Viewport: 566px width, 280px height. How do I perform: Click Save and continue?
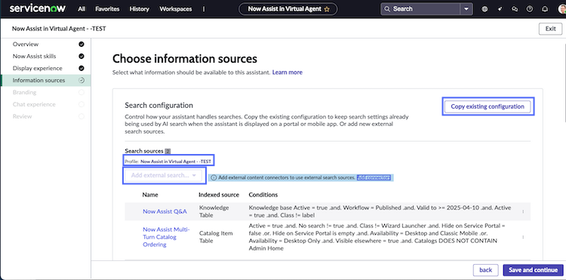533,270
